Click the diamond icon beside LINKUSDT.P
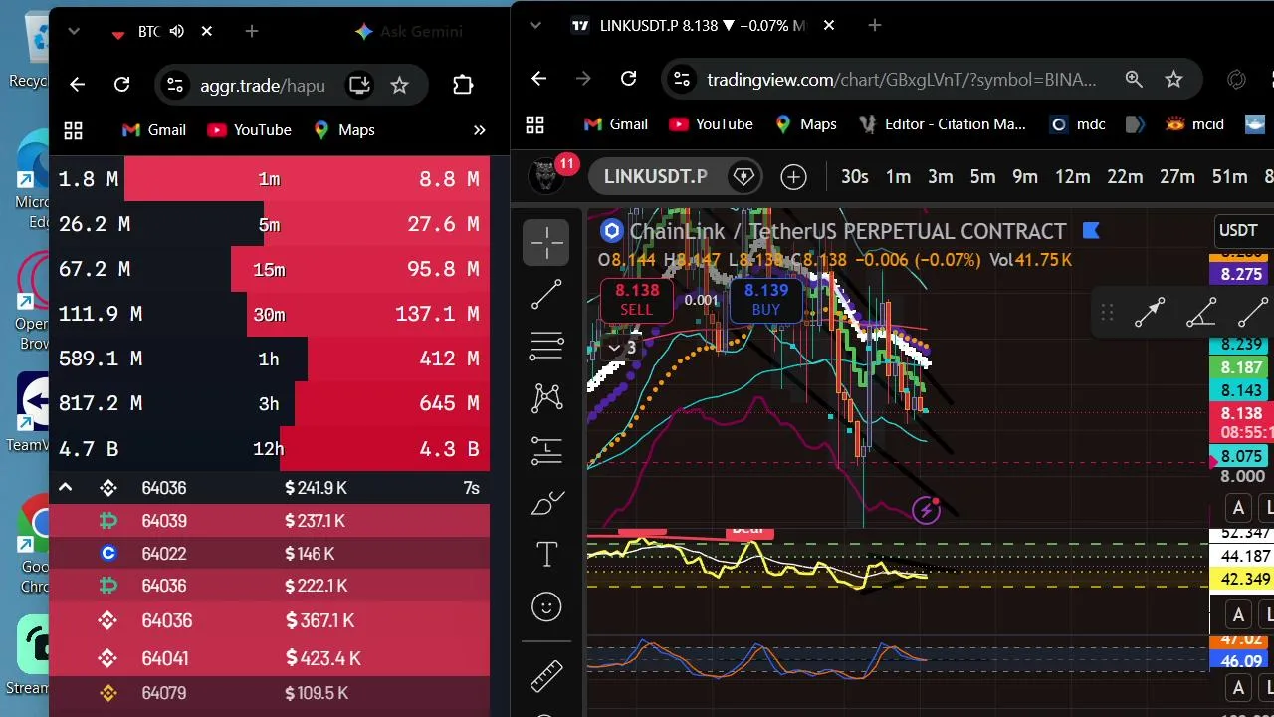Viewport: 1274px width, 717px height. point(743,177)
